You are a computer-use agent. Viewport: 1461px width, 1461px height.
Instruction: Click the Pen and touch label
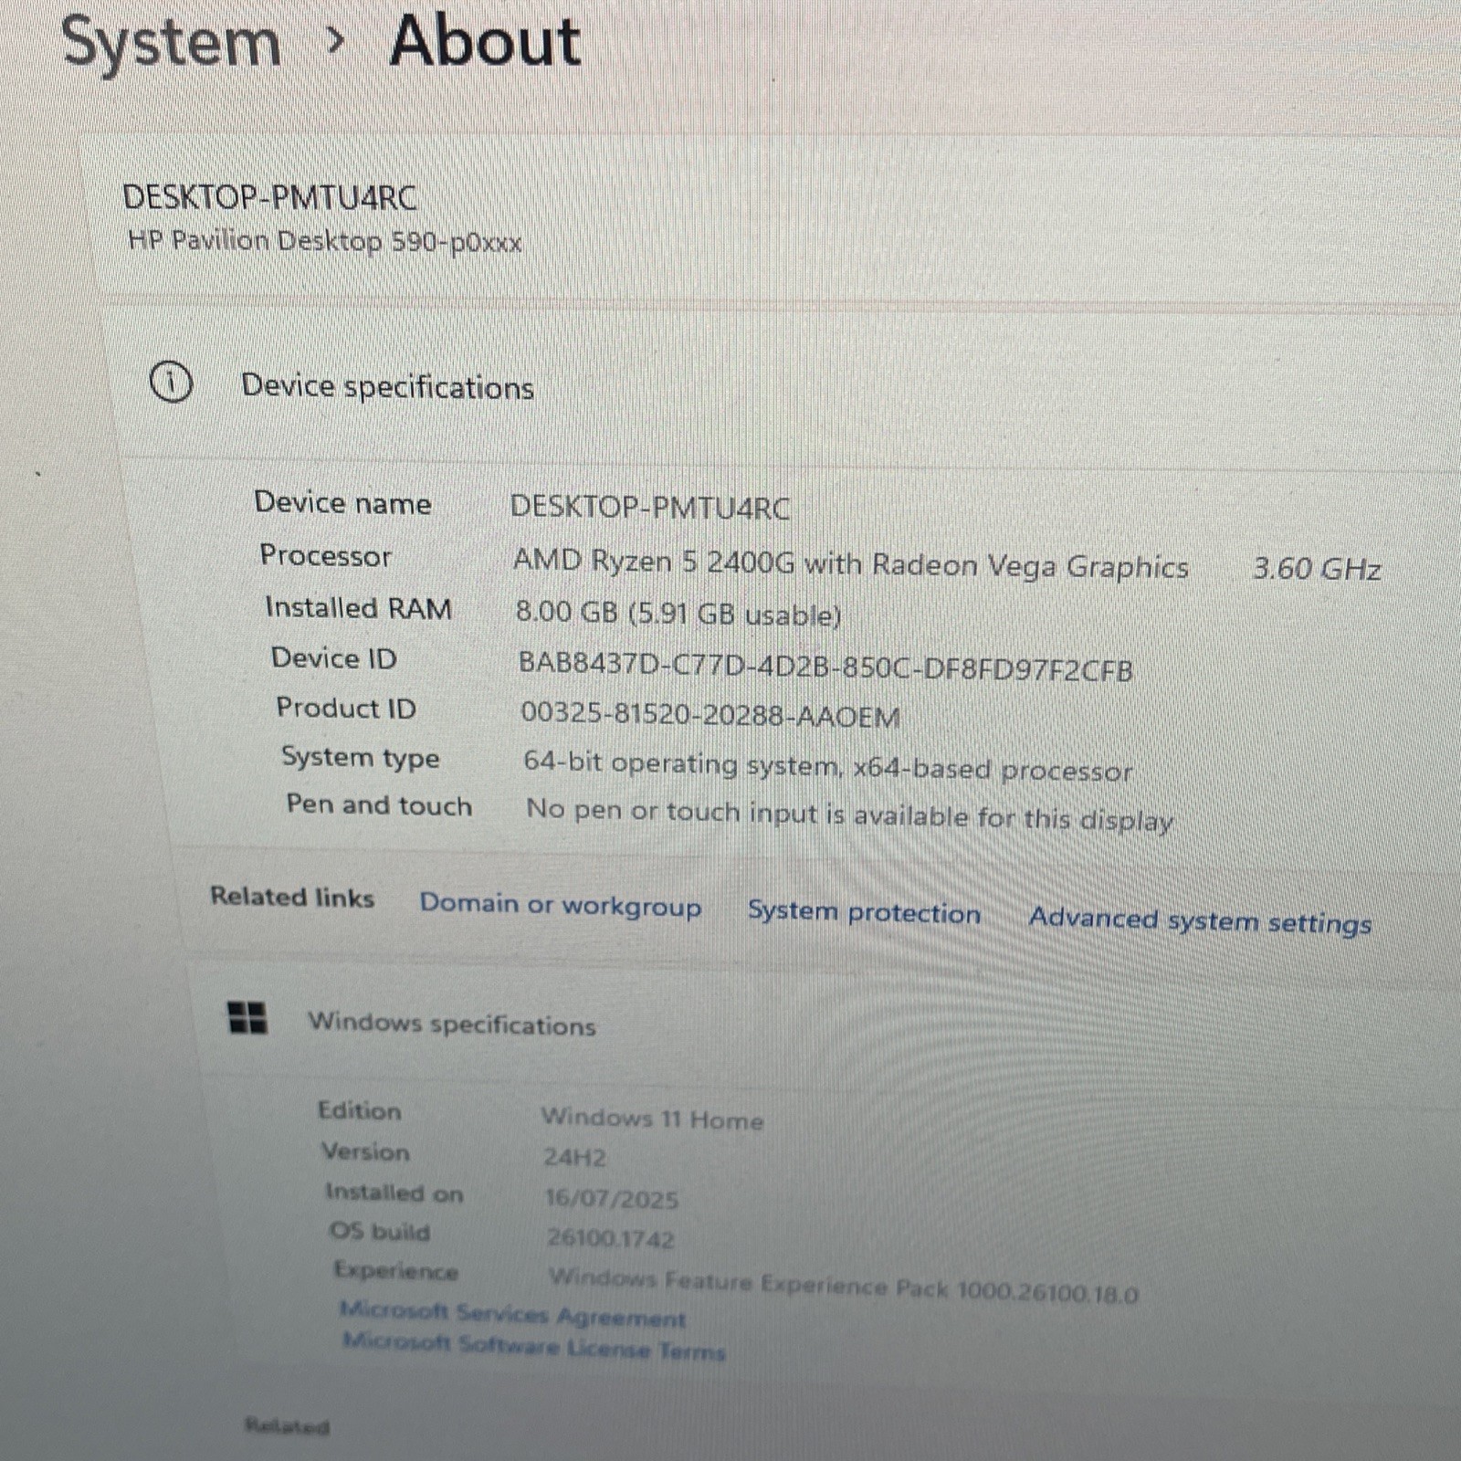(379, 804)
